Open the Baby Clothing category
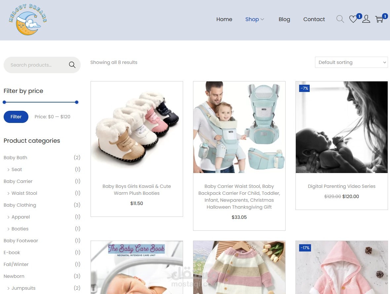 click(19, 205)
